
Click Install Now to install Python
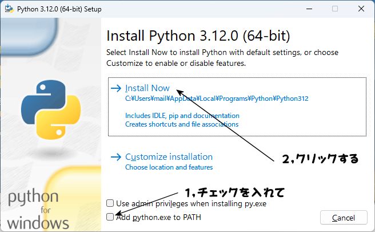(x=147, y=88)
